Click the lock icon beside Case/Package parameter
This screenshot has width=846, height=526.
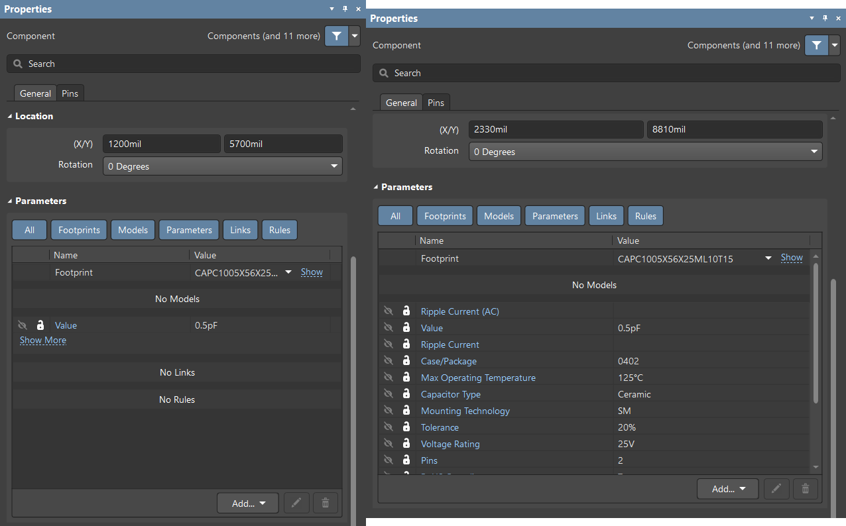pyautogui.click(x=406, y=361)
